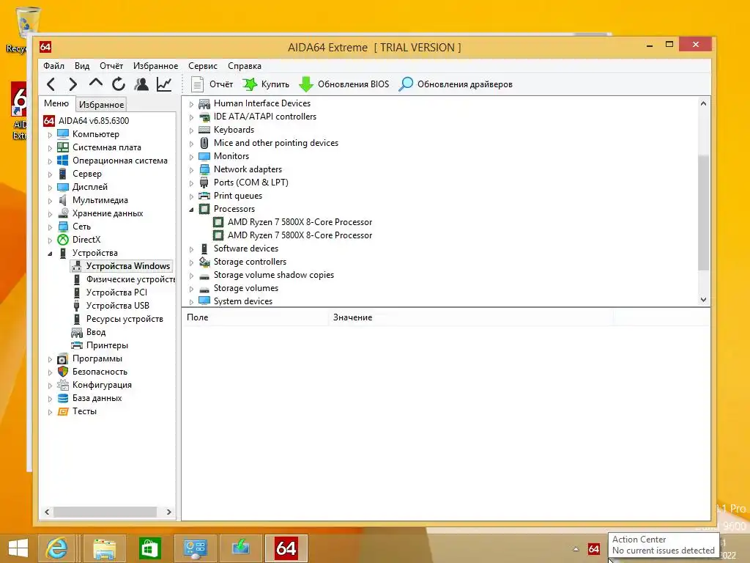750x563 pixels.
Task: Click the green arrow BIOS update icon
Action: (x=306, y=84)
